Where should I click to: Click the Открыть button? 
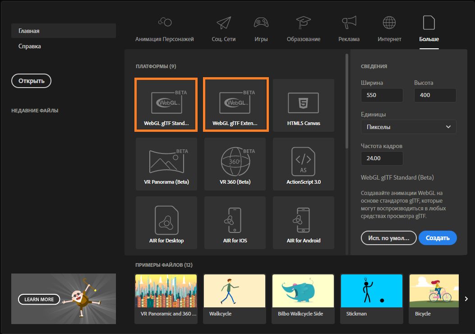pos(31,81)
